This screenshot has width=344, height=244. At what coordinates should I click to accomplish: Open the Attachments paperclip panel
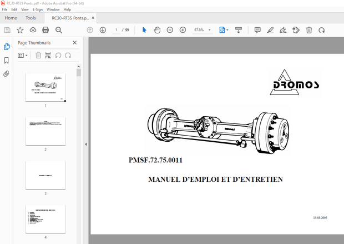click(6, 73)
